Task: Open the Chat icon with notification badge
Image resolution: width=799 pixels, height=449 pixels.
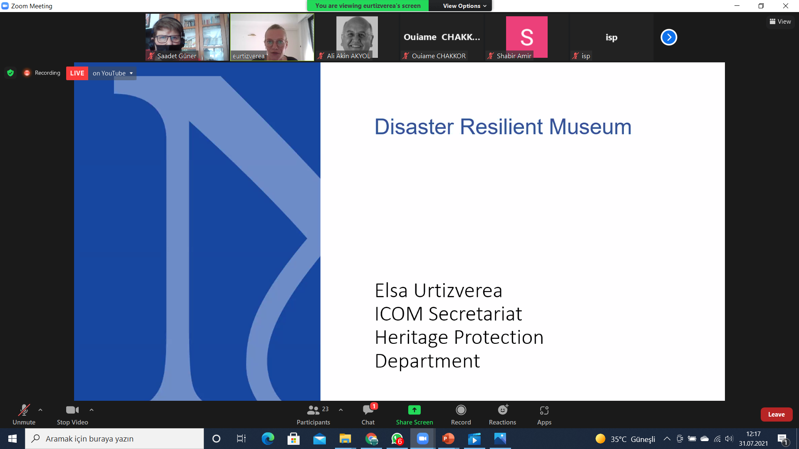Action: pos(368,410)
